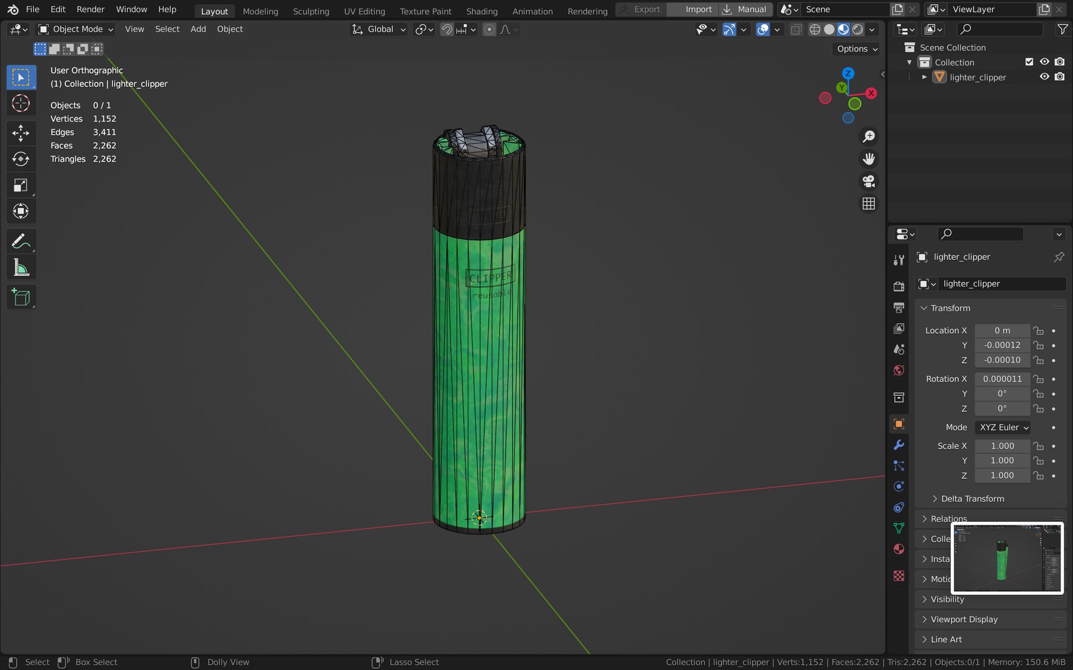Toggle the camera view icon
1073x670 pixels.
[869, 181]
